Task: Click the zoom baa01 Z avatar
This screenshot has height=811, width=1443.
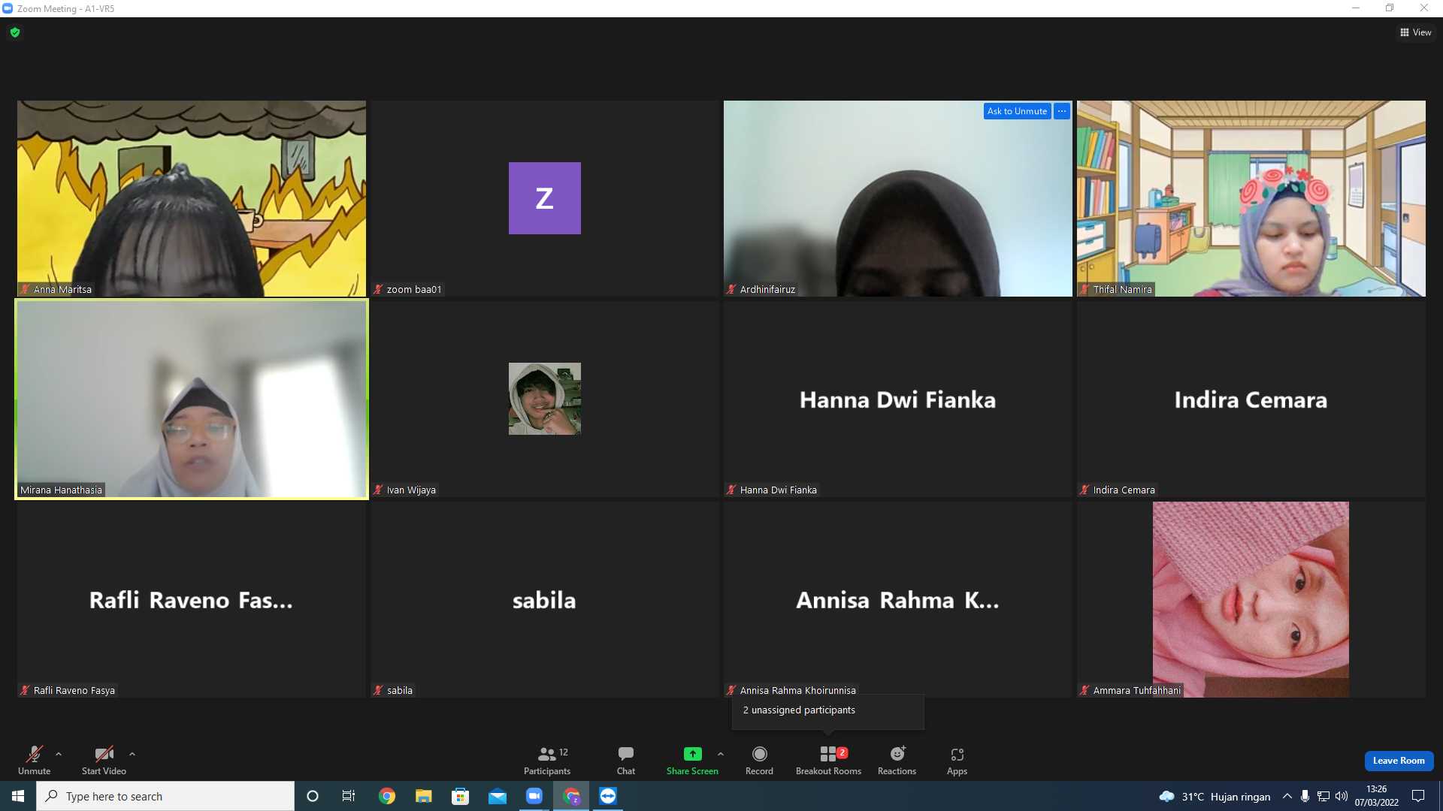Action: (545, 198)
